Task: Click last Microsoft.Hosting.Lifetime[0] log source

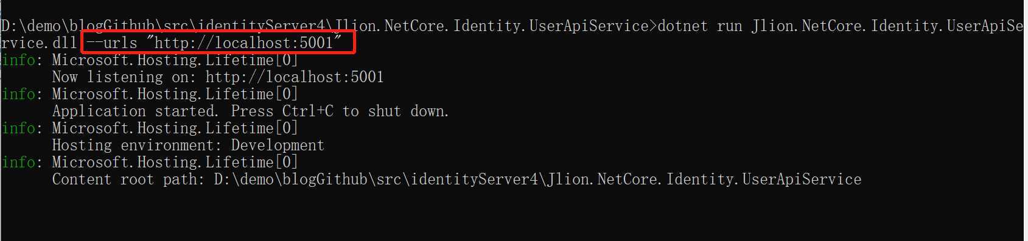Action: [x=175, y=162]
